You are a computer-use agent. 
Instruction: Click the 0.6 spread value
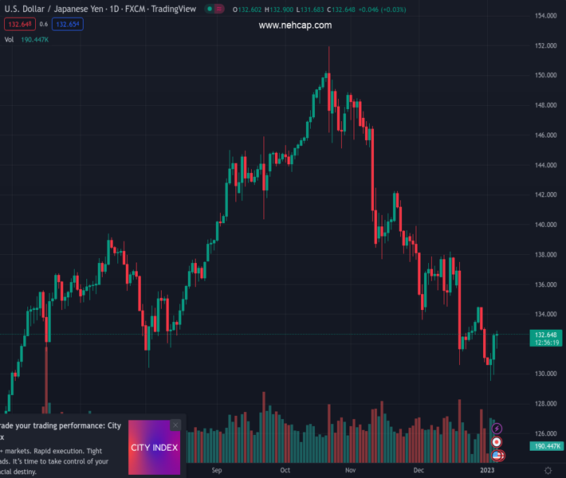(44, 24)
